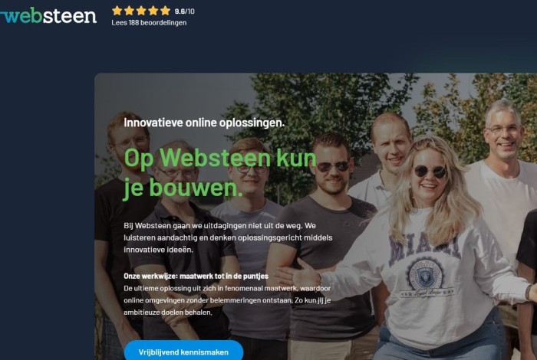
Task: Click the green Op Websteen kun je bouwen heading
Action: pyautogui.click(x=220, y=173)
